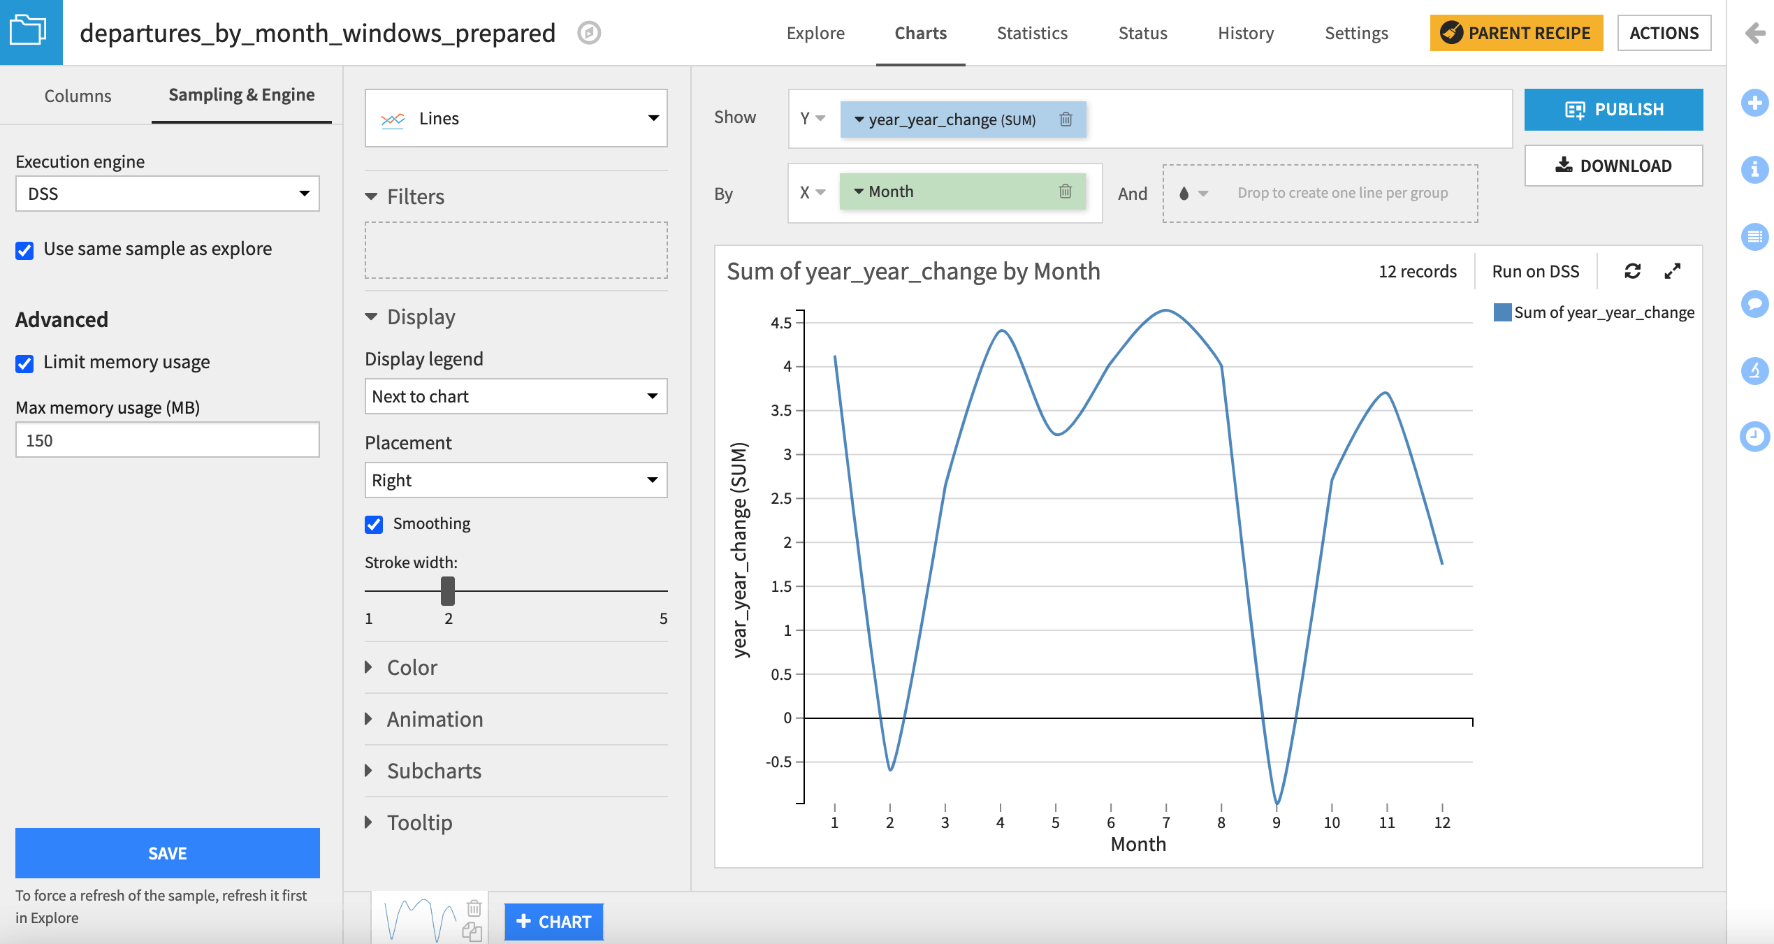Edit the Max memory usage input field

click(167, 440)
